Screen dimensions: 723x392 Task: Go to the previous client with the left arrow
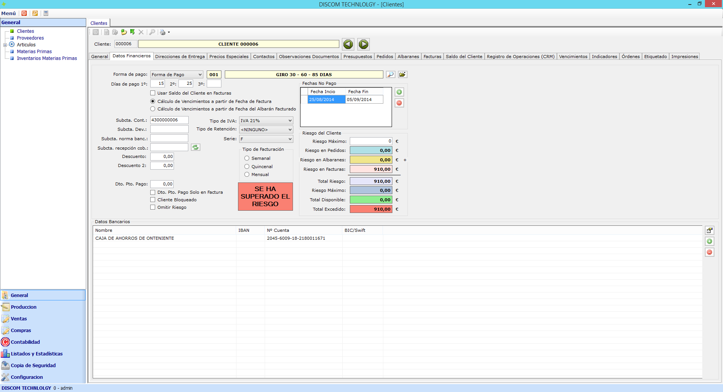[x=348, y=44]
